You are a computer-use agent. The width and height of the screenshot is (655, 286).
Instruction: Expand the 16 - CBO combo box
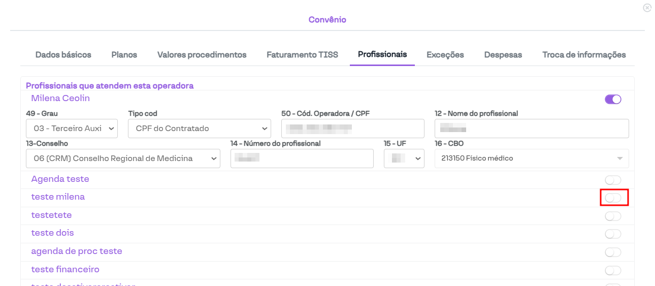pyautogui.click(x=532, y=158)
